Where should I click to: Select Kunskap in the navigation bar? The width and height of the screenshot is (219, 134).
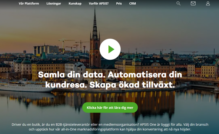tap(75, 4)
